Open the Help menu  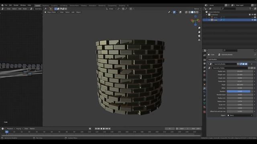pyautogui.click(x=29, y=5)
